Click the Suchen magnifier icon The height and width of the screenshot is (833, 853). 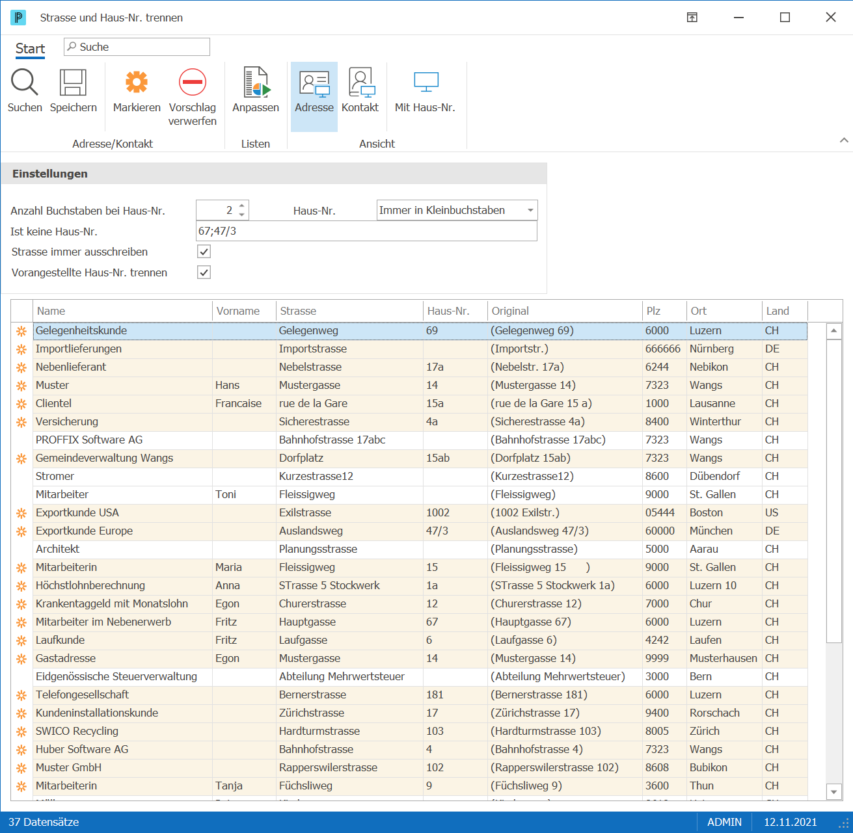[24, 83]
